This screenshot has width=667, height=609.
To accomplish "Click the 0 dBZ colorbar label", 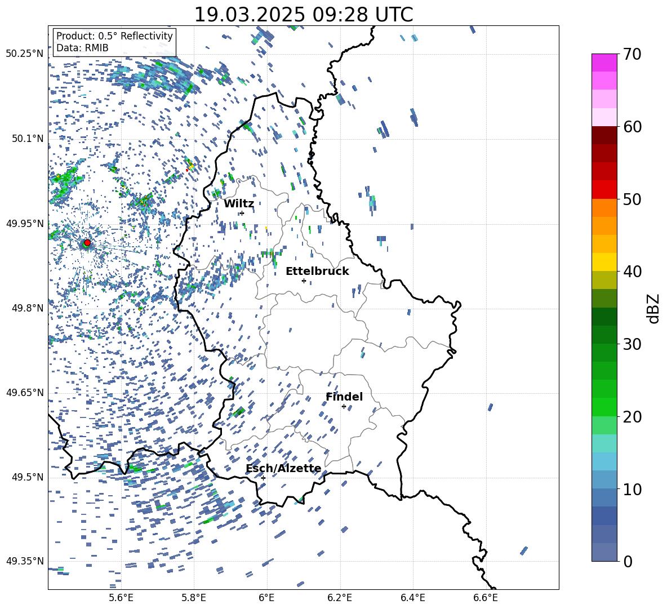I will (627, 561).
